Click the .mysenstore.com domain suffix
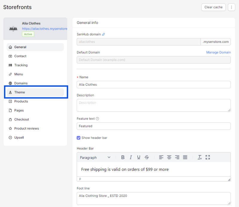Viewport: 239px width, 207px height. tap(215, 42)
